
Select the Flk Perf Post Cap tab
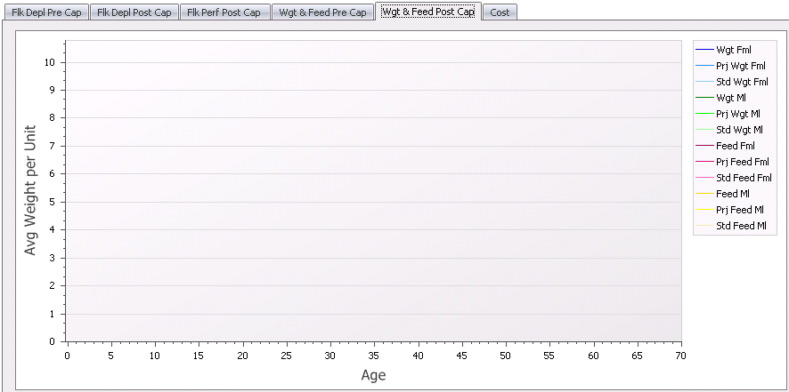tap(224, 12)
